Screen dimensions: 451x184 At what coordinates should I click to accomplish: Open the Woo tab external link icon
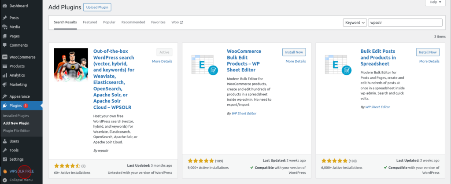pyautogui.click(x=181, y=22)
